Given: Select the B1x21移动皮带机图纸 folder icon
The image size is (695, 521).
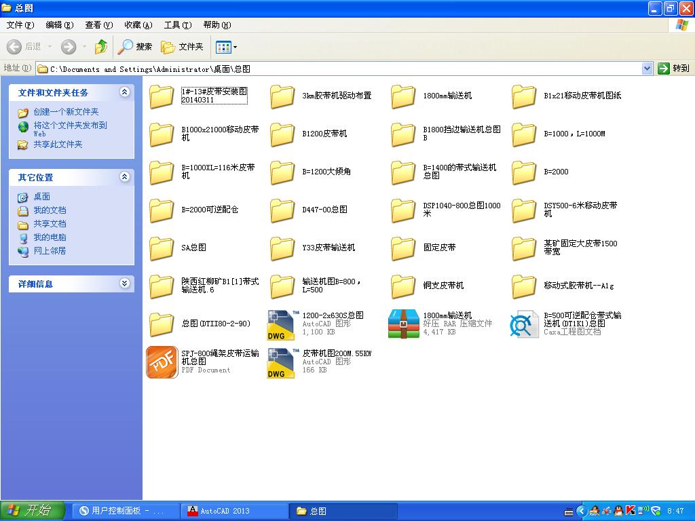Looking at the screenshot, I should pyautogui.click(x=524, y=96).
